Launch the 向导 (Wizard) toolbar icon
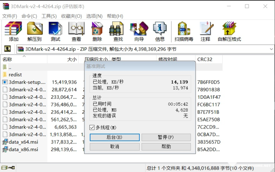The image size is (275, 172). pyautogui.click(x=139, y=28)
